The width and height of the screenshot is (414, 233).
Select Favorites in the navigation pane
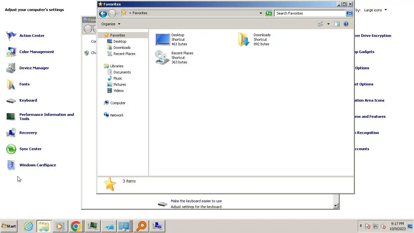(x=117, y=35)
